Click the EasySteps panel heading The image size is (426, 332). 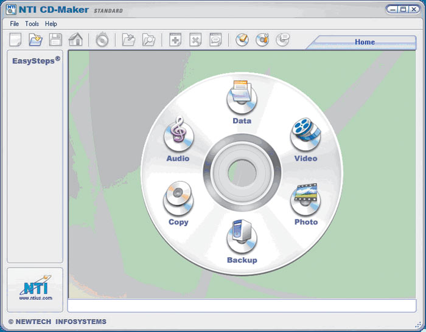(36, 60)
